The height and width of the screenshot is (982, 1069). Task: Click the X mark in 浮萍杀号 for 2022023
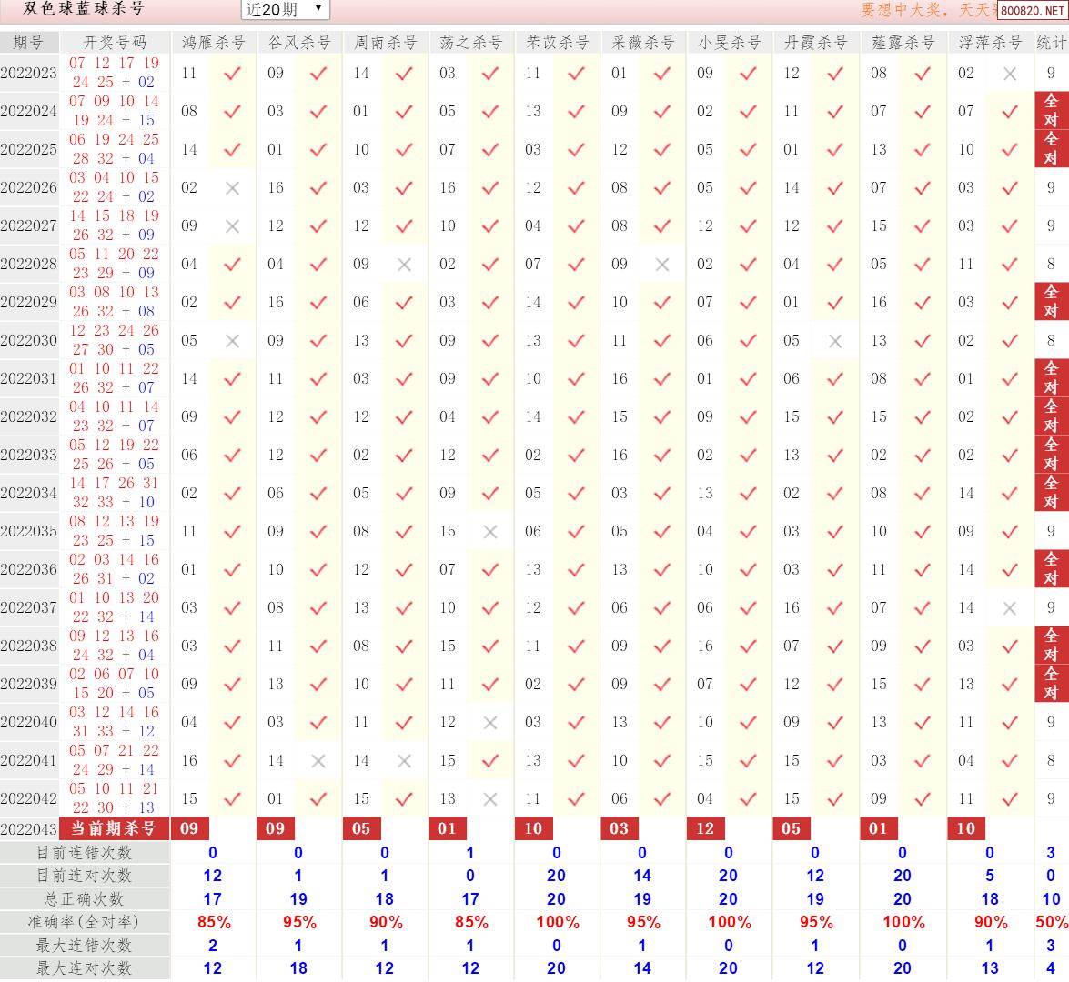1010,74
